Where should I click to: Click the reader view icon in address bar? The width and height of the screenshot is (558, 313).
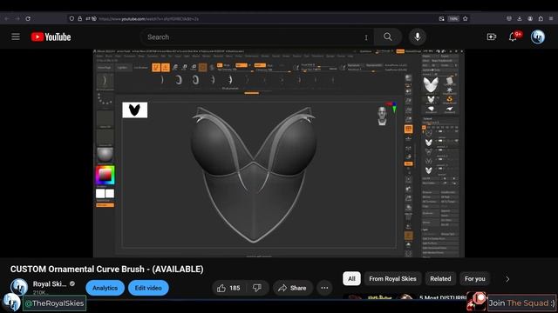pos(442,18)
